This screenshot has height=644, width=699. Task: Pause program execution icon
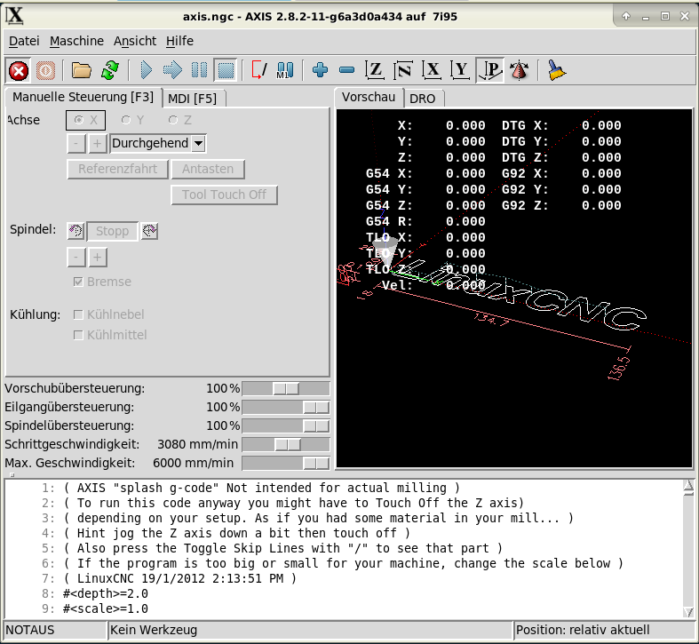click(199, 70)
